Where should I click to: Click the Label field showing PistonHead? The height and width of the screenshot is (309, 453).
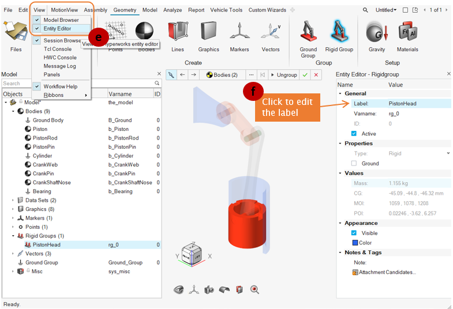click(417, 104)
